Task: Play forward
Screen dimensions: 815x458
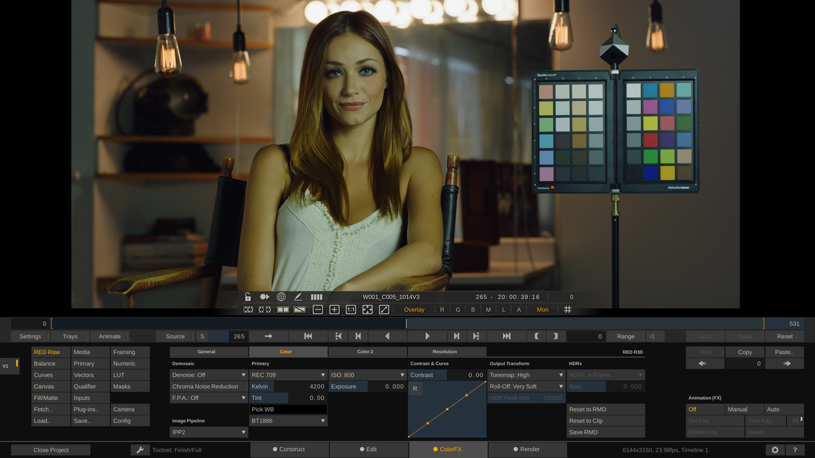Action: tap(427, 337)
